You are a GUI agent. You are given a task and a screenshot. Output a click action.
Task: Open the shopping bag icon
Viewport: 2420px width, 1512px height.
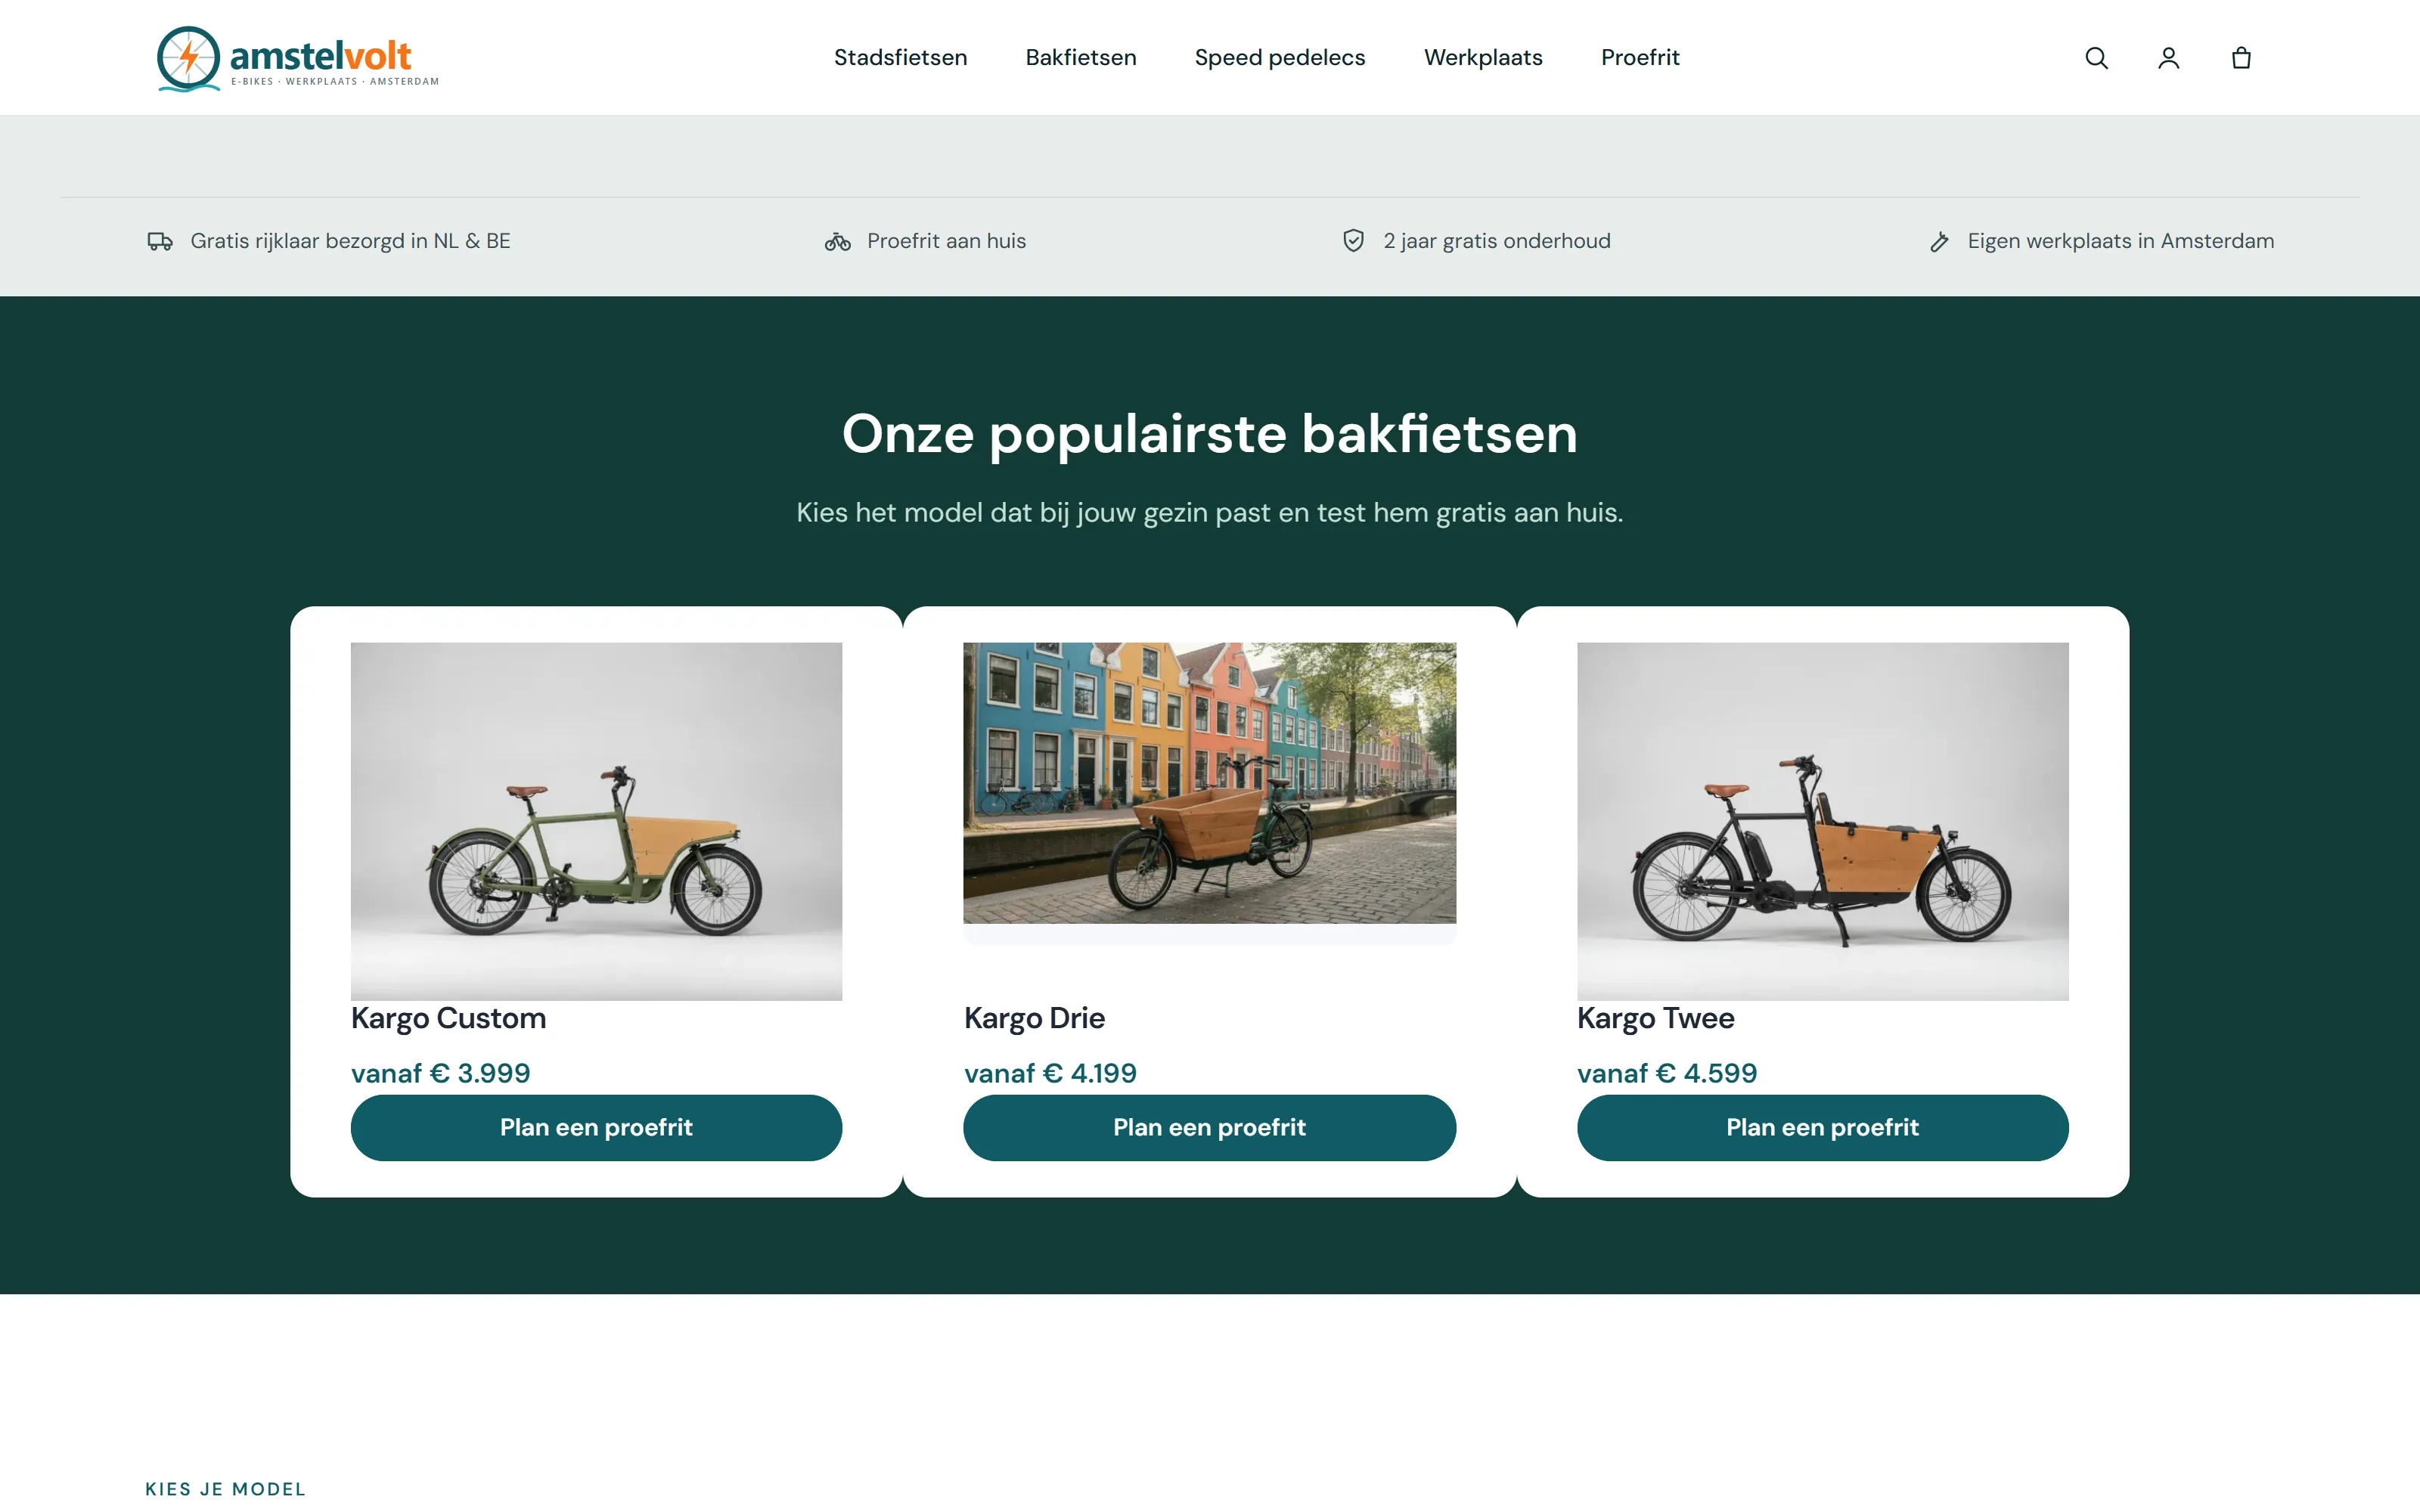2241,58
